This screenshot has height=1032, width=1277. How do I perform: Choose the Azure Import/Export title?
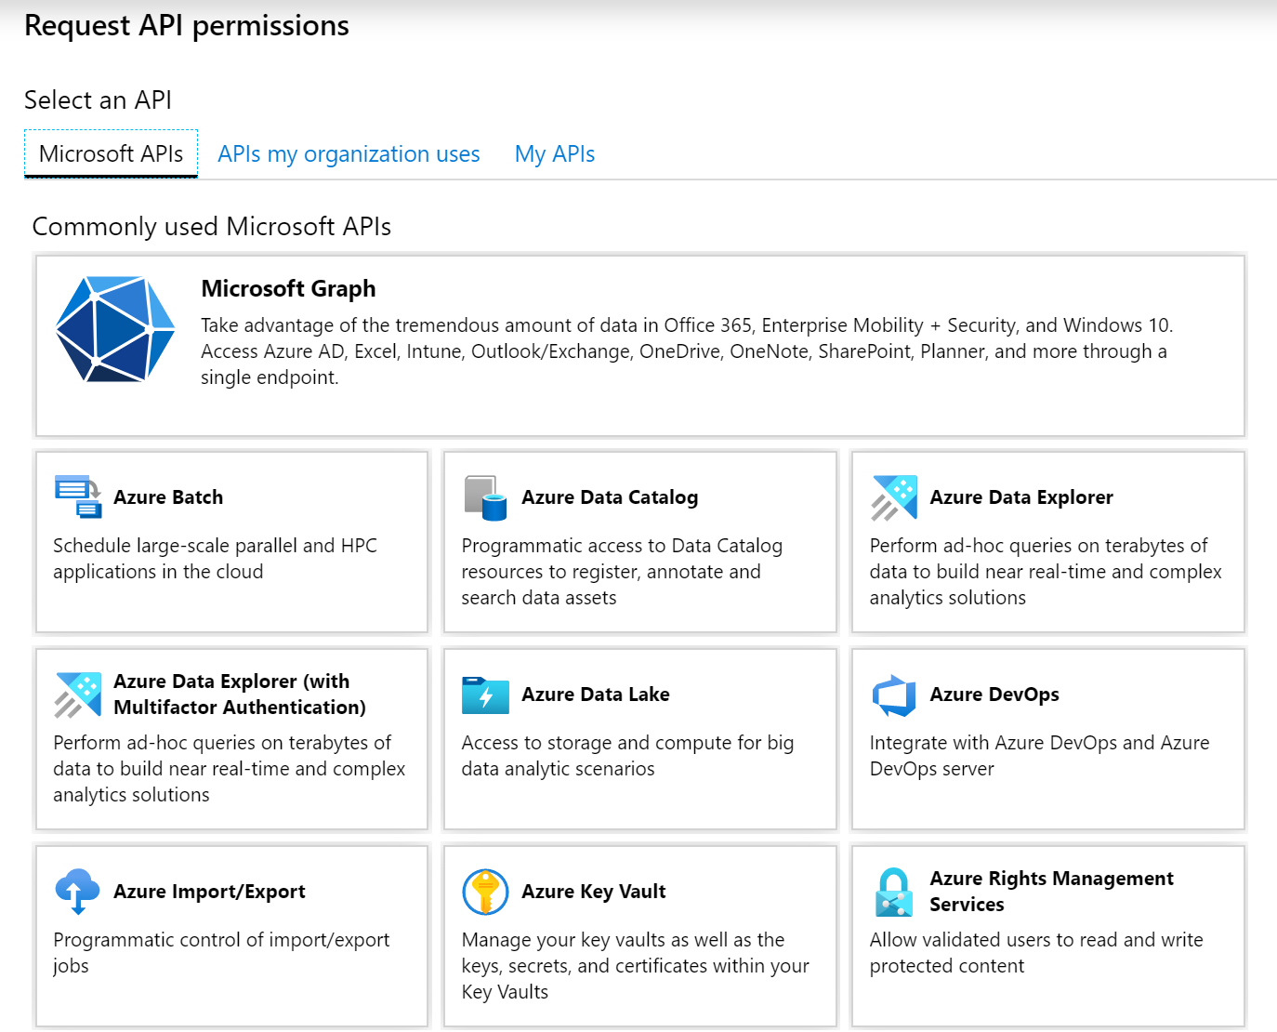(x=209, y=892)
